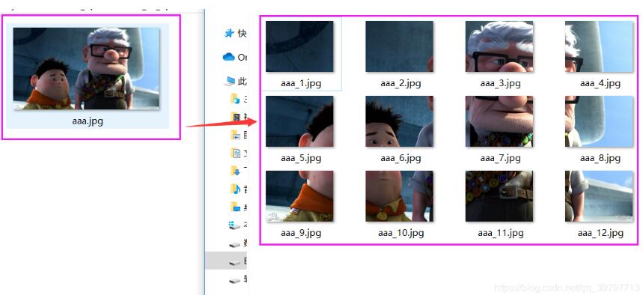643x295 pixels.
Task: Select the aaa_1.jpg thumbnail
Action: [x=299, y=46]
